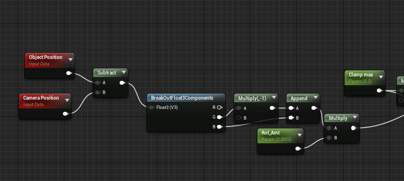Screen dimensions: 404x181
Task: Click Multiply node output pin
Action: pyautogui.click(x=354, y=128)
